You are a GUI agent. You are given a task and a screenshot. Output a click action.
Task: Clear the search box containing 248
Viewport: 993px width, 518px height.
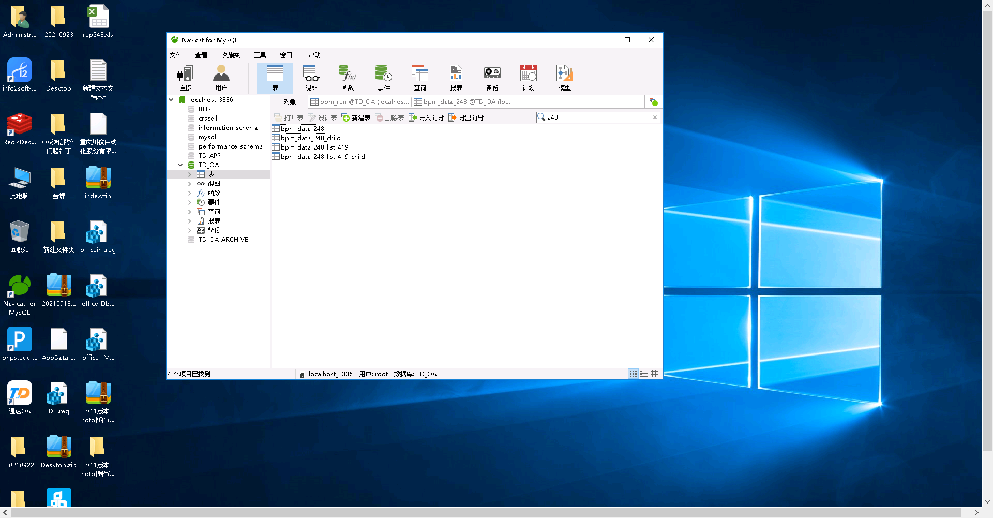tap(655, 117)
